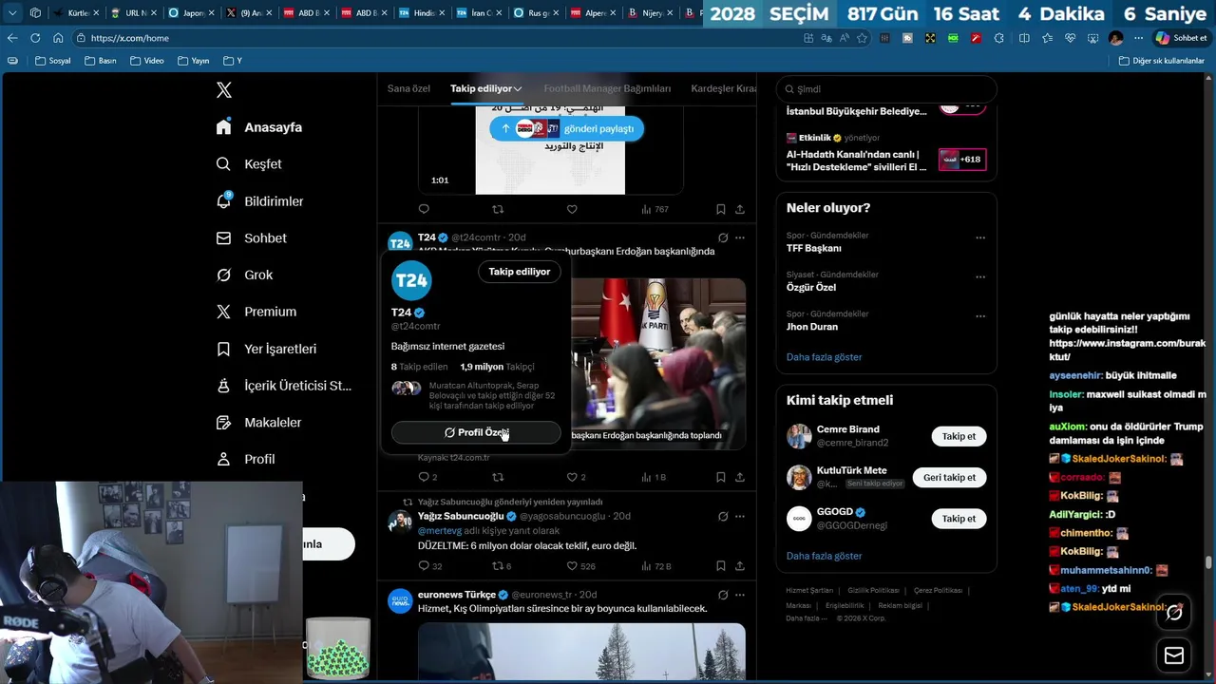
Task: Click Geri takip et for KutluTürk Mete
Action: pyautogui.click(x=949, y=478)
